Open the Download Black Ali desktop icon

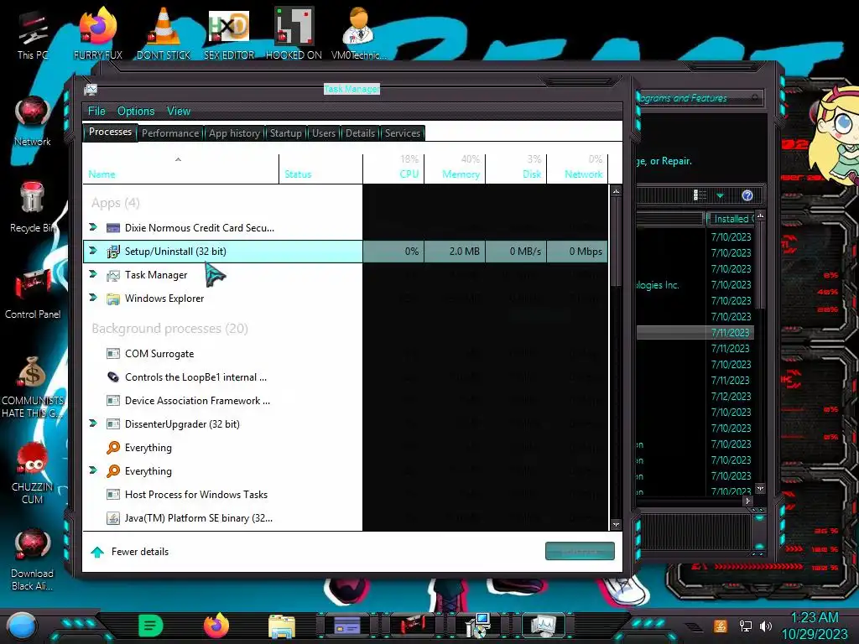33,559
